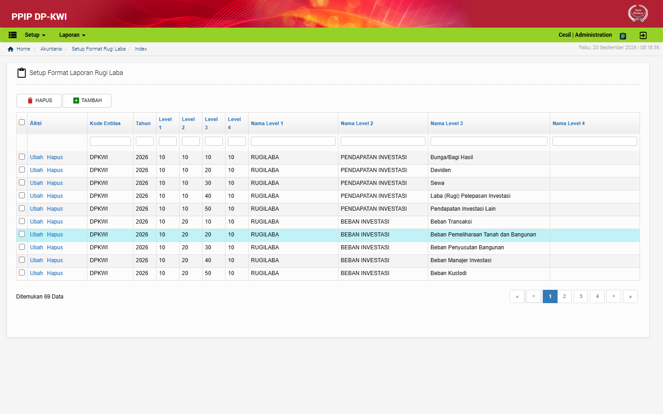Open the Setup dropdown menu
The image size is (663, 414).
pos(35,35)
